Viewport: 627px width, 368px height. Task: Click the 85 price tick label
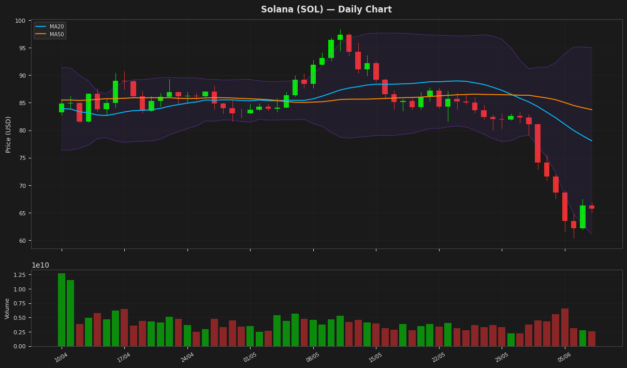coord(22,103)
